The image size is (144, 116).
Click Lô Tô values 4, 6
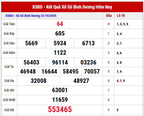pyautogui.click(x=119, y=53)
